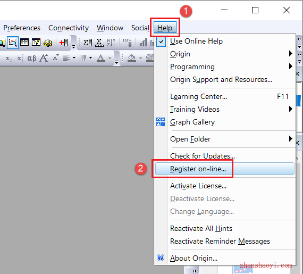This screenshot has height=274, width=303.
Task: Expand the Programming submenu arrow
Action: tap(290, 67)
